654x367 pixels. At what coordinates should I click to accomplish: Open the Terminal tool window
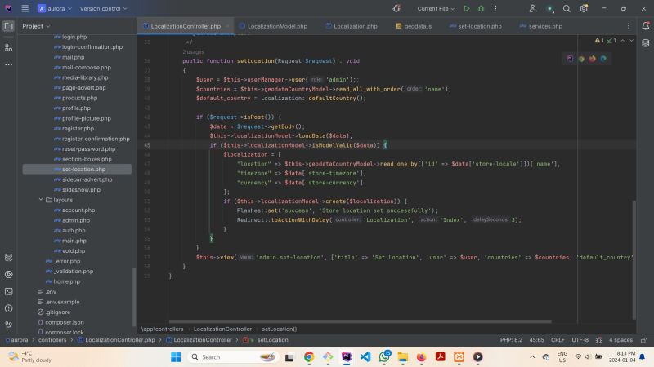tap(8, 291)
